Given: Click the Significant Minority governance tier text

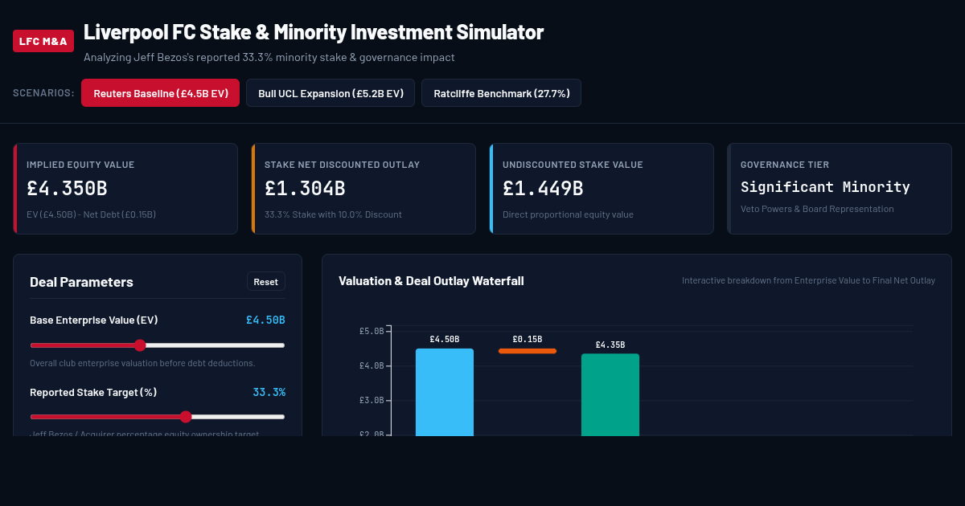Looking at the screenshot, I should click(825, 187).
